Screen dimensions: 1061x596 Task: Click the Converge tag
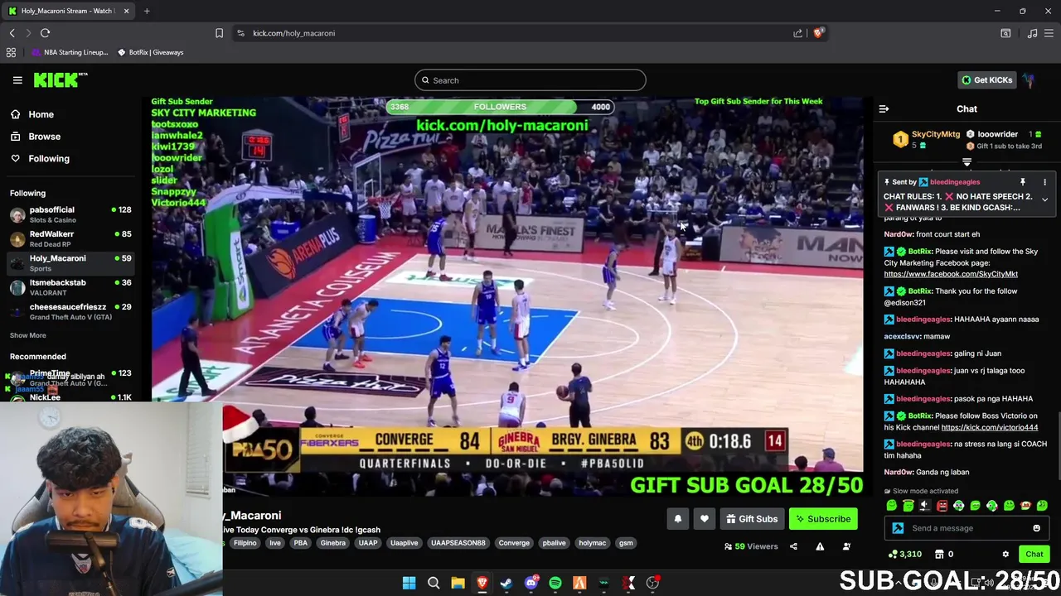tap(514, 543)
